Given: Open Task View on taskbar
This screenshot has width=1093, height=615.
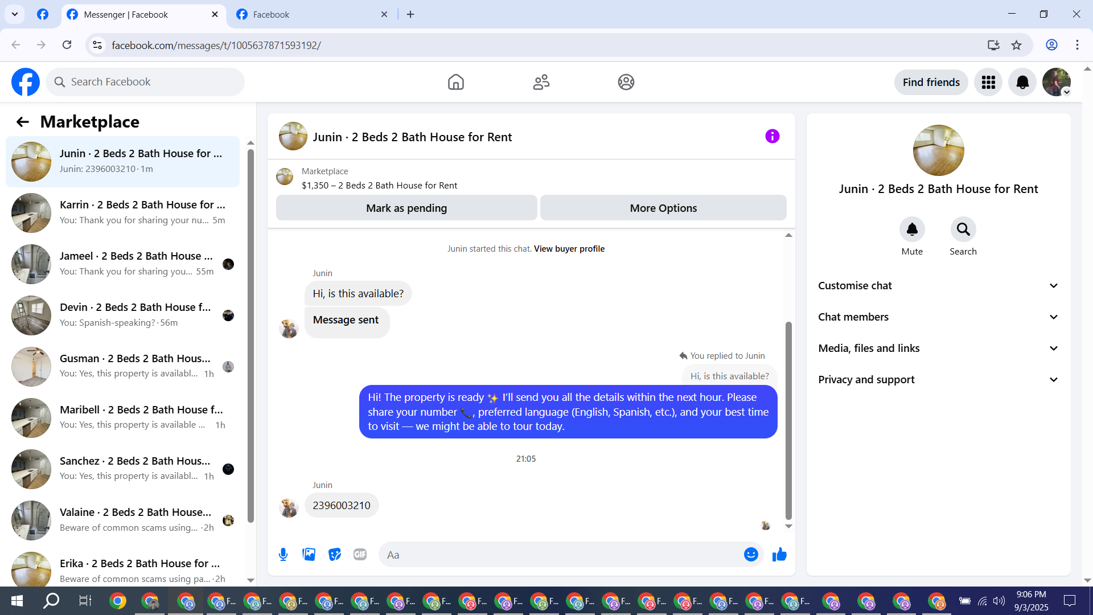Looking at the screenshot, I should tap(85, 601).
